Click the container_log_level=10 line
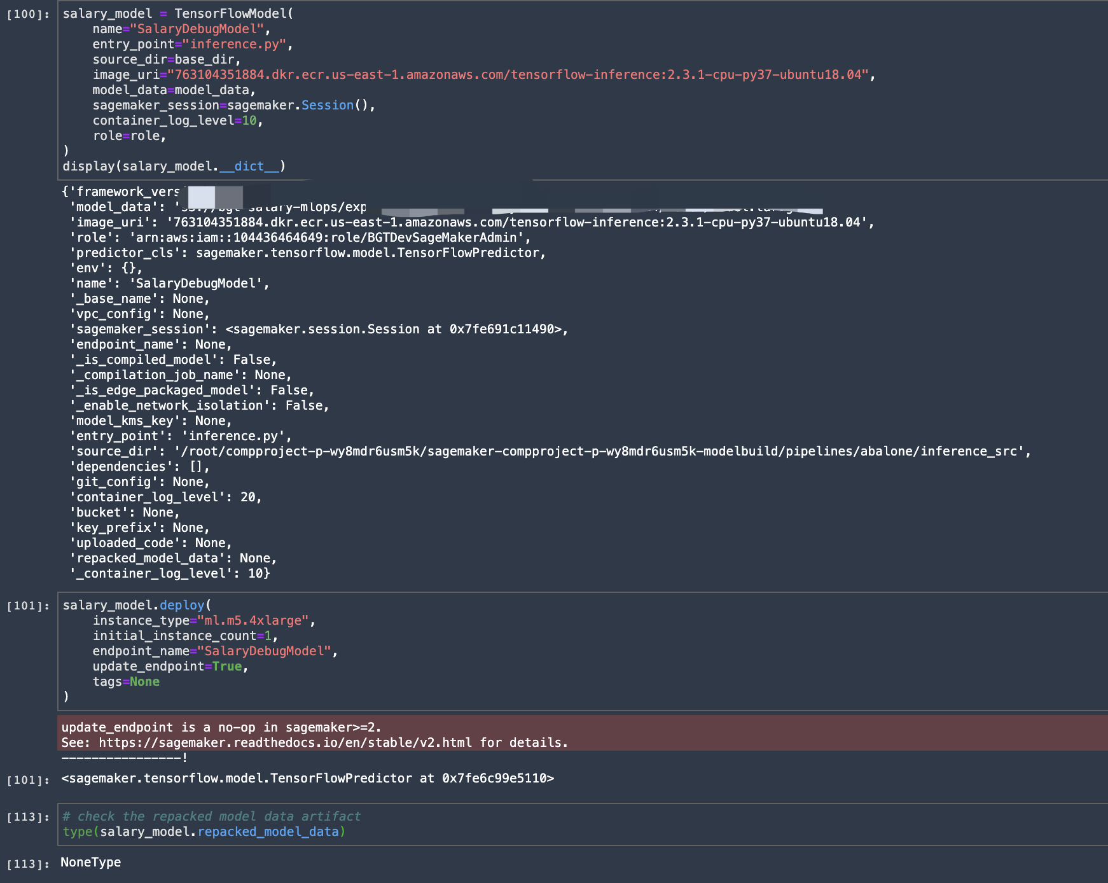 coord(177,120)
